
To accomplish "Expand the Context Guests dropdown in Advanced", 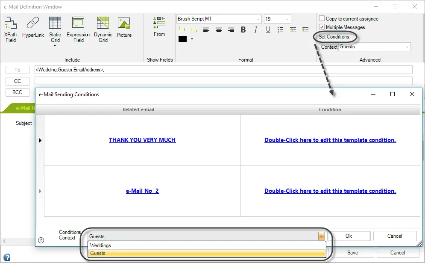I will pos(407,47).
